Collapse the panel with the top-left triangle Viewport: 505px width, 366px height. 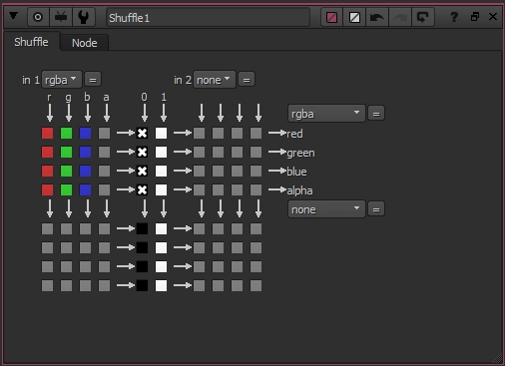13,16
